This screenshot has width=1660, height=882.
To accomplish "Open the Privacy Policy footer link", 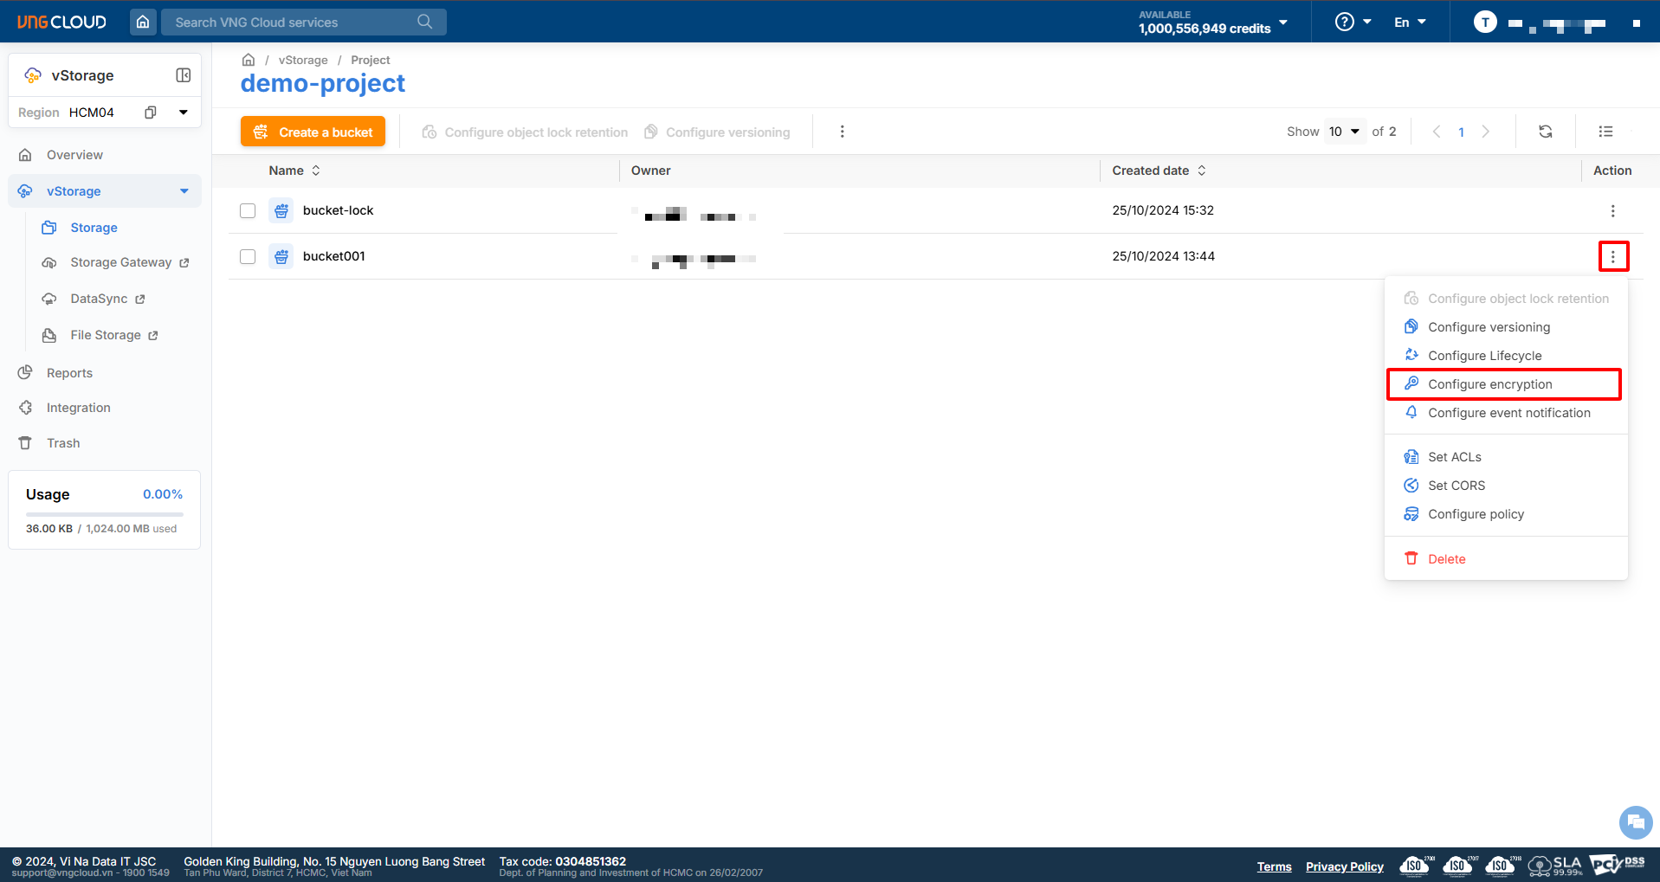I will tap(1344, 866).
